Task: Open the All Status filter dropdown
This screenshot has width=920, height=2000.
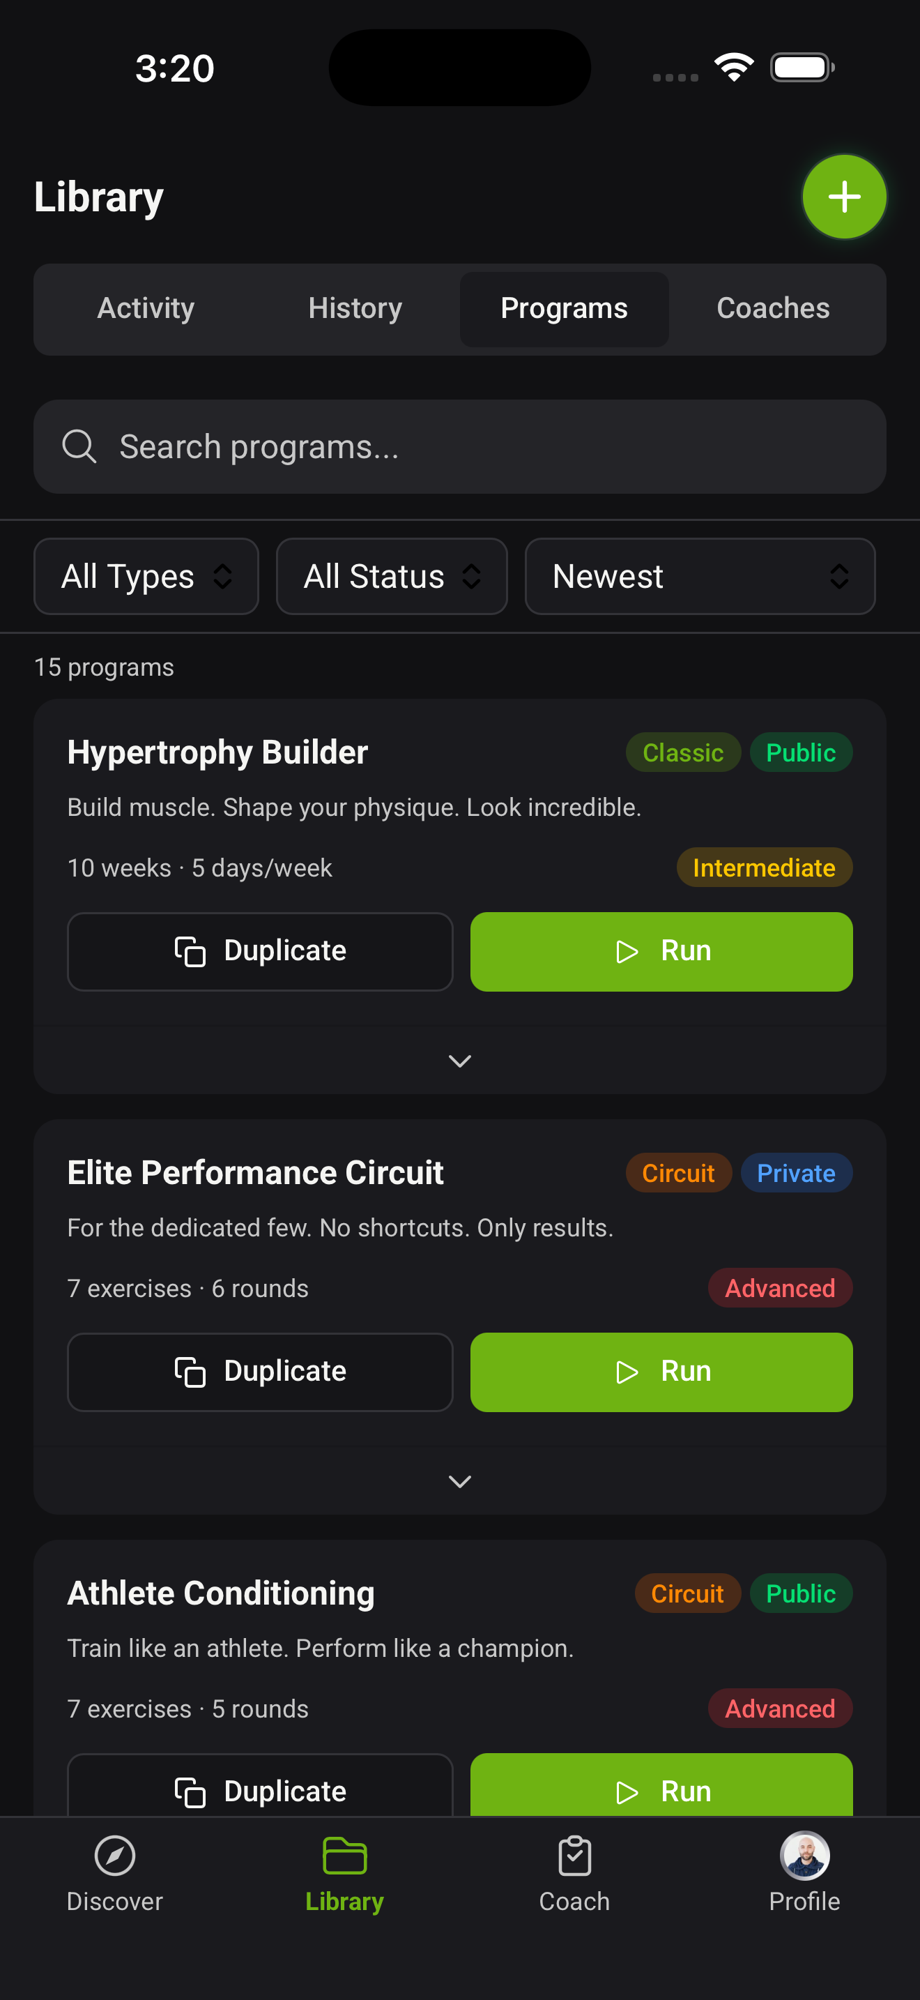Action: click(x=392, y=576)
